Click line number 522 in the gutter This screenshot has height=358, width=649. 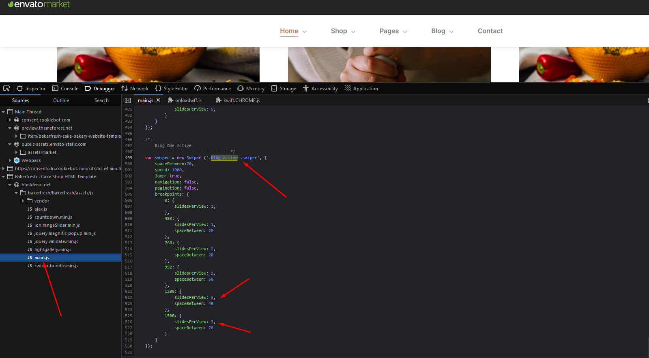coord(129,298)
